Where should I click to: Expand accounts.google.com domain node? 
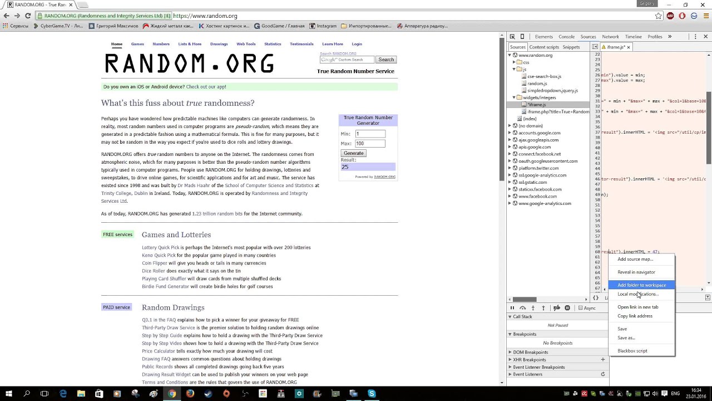click(510, 133)
